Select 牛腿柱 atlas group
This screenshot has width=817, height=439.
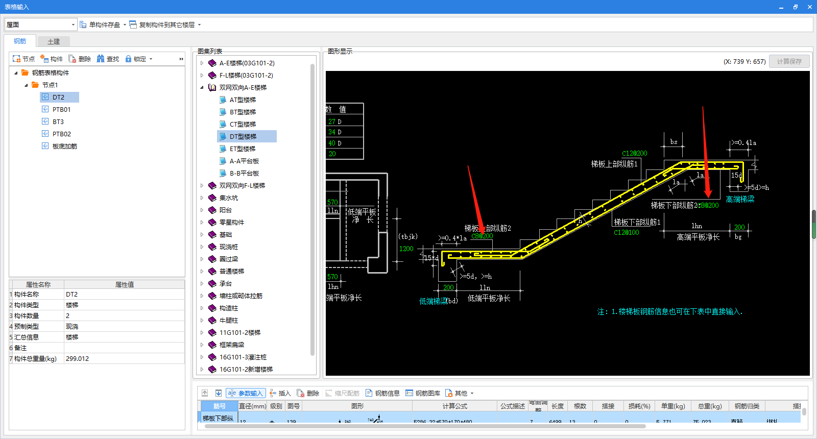pos(229,321)
